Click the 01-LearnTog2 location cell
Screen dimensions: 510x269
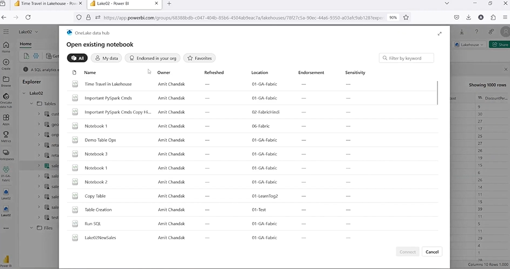265,196
